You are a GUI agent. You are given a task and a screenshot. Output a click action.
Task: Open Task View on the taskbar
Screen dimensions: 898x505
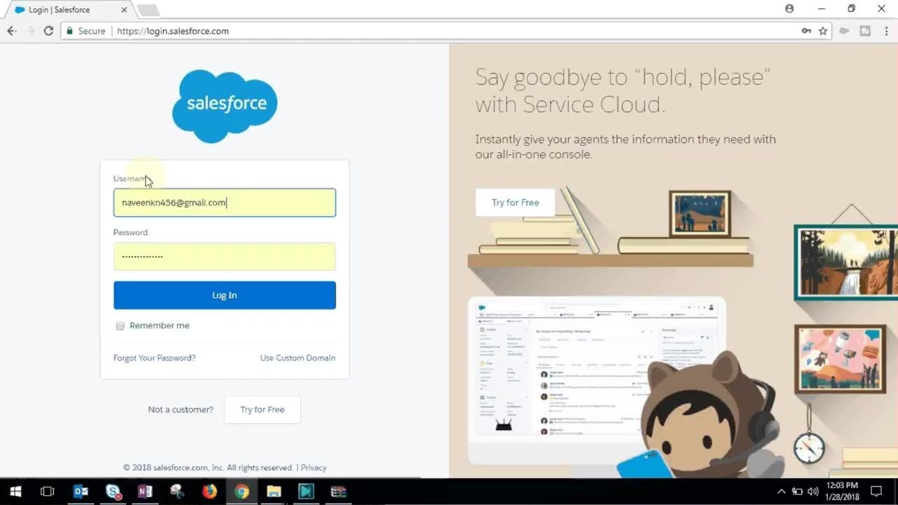click(x=47, y=492)
